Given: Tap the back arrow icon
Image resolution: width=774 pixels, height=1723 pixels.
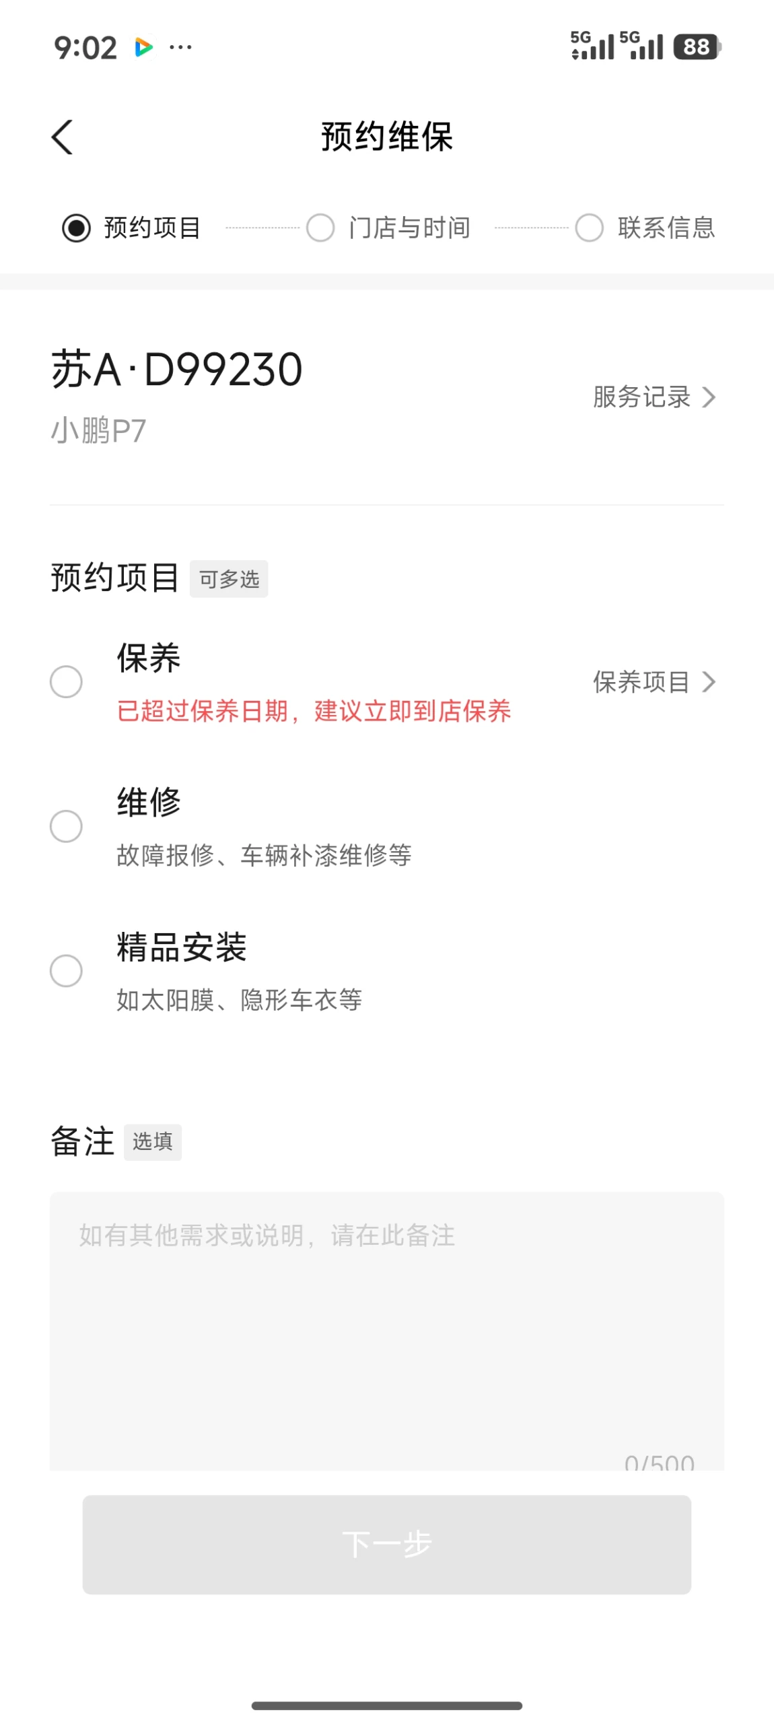Looking at the screenshot, I should 63,137.
